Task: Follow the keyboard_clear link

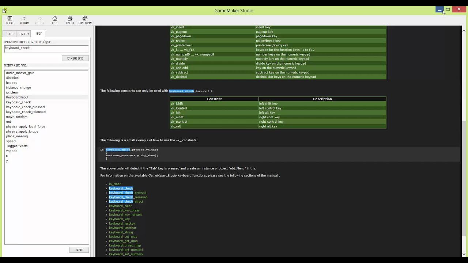Action: [x=120, y=206]
